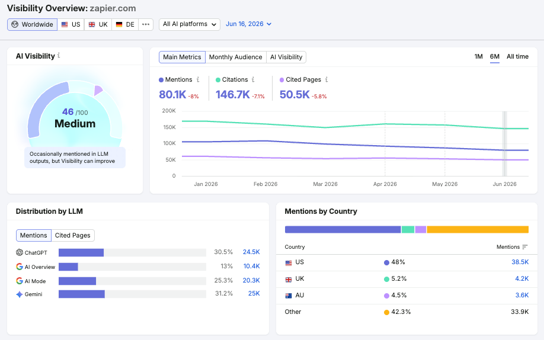Click the Google icon beside AI Overview
This screenshot has width=544, height=340.
20,267
